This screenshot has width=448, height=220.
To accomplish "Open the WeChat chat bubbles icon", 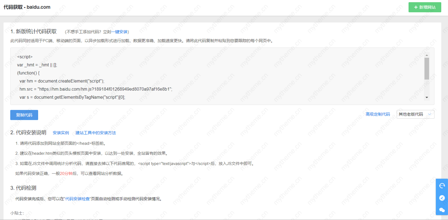I will [442, 210].
